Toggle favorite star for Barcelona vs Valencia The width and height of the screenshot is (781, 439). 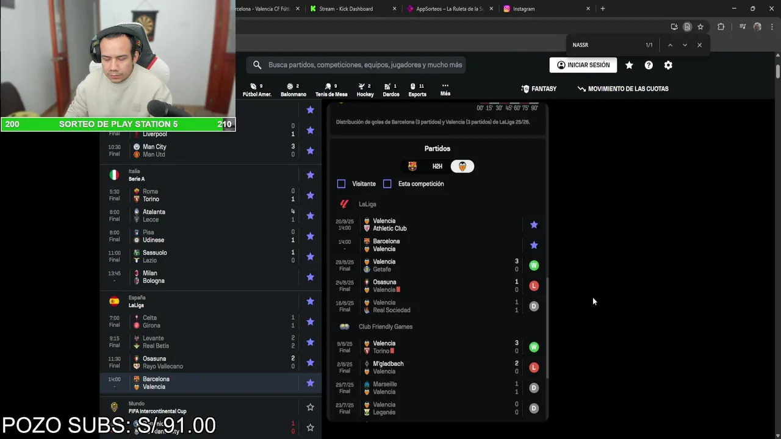(310, 383)
